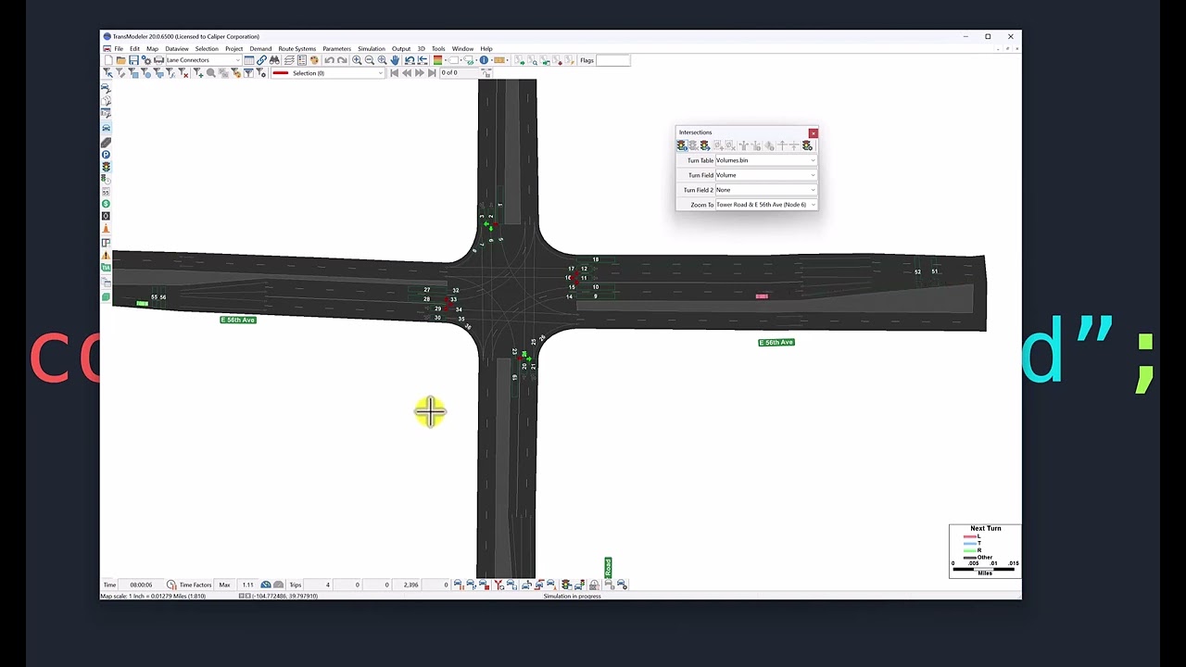Open the 3D menu
Image resolution: width=1186 pixels, height=667 pixels.
point(421,48)
